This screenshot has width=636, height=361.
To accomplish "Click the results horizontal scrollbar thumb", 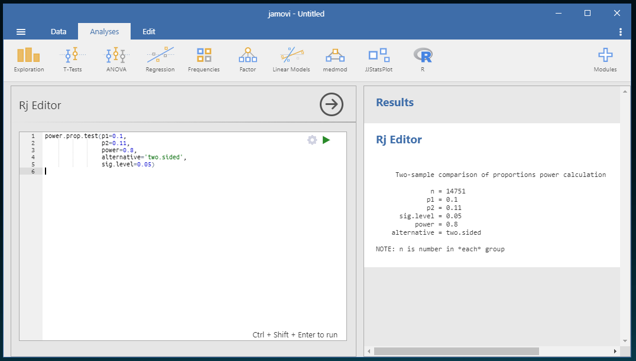I will click(456, 351).
